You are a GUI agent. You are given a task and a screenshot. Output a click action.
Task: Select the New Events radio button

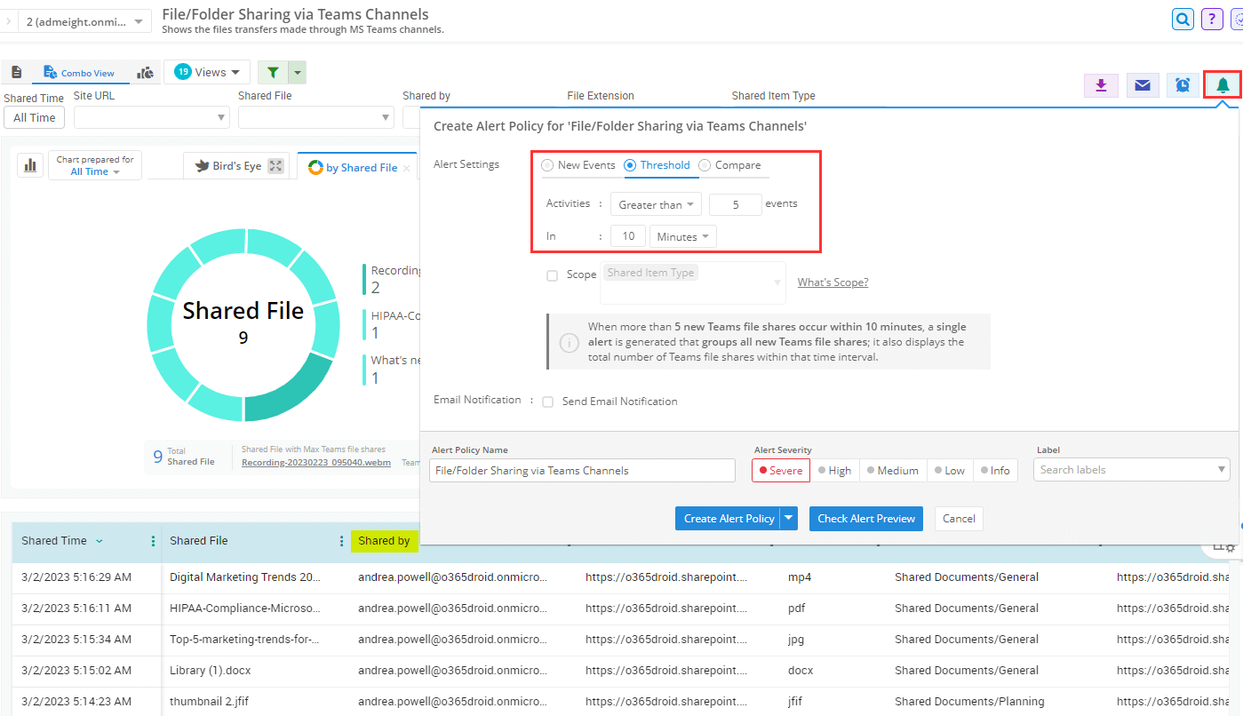pos(547,165)
